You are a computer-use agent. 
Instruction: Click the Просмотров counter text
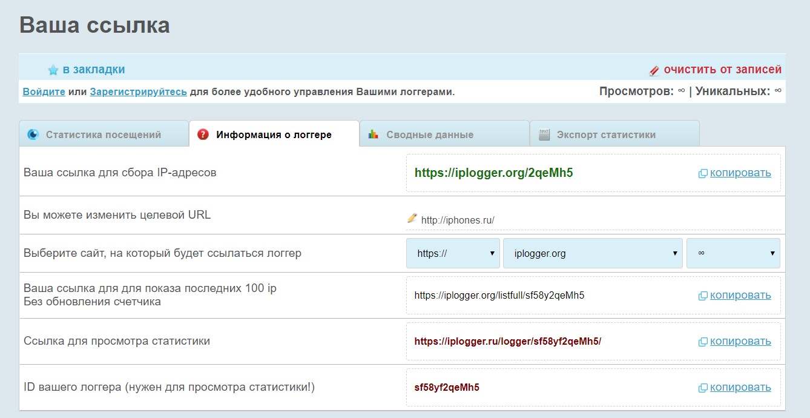pos(642,91)
